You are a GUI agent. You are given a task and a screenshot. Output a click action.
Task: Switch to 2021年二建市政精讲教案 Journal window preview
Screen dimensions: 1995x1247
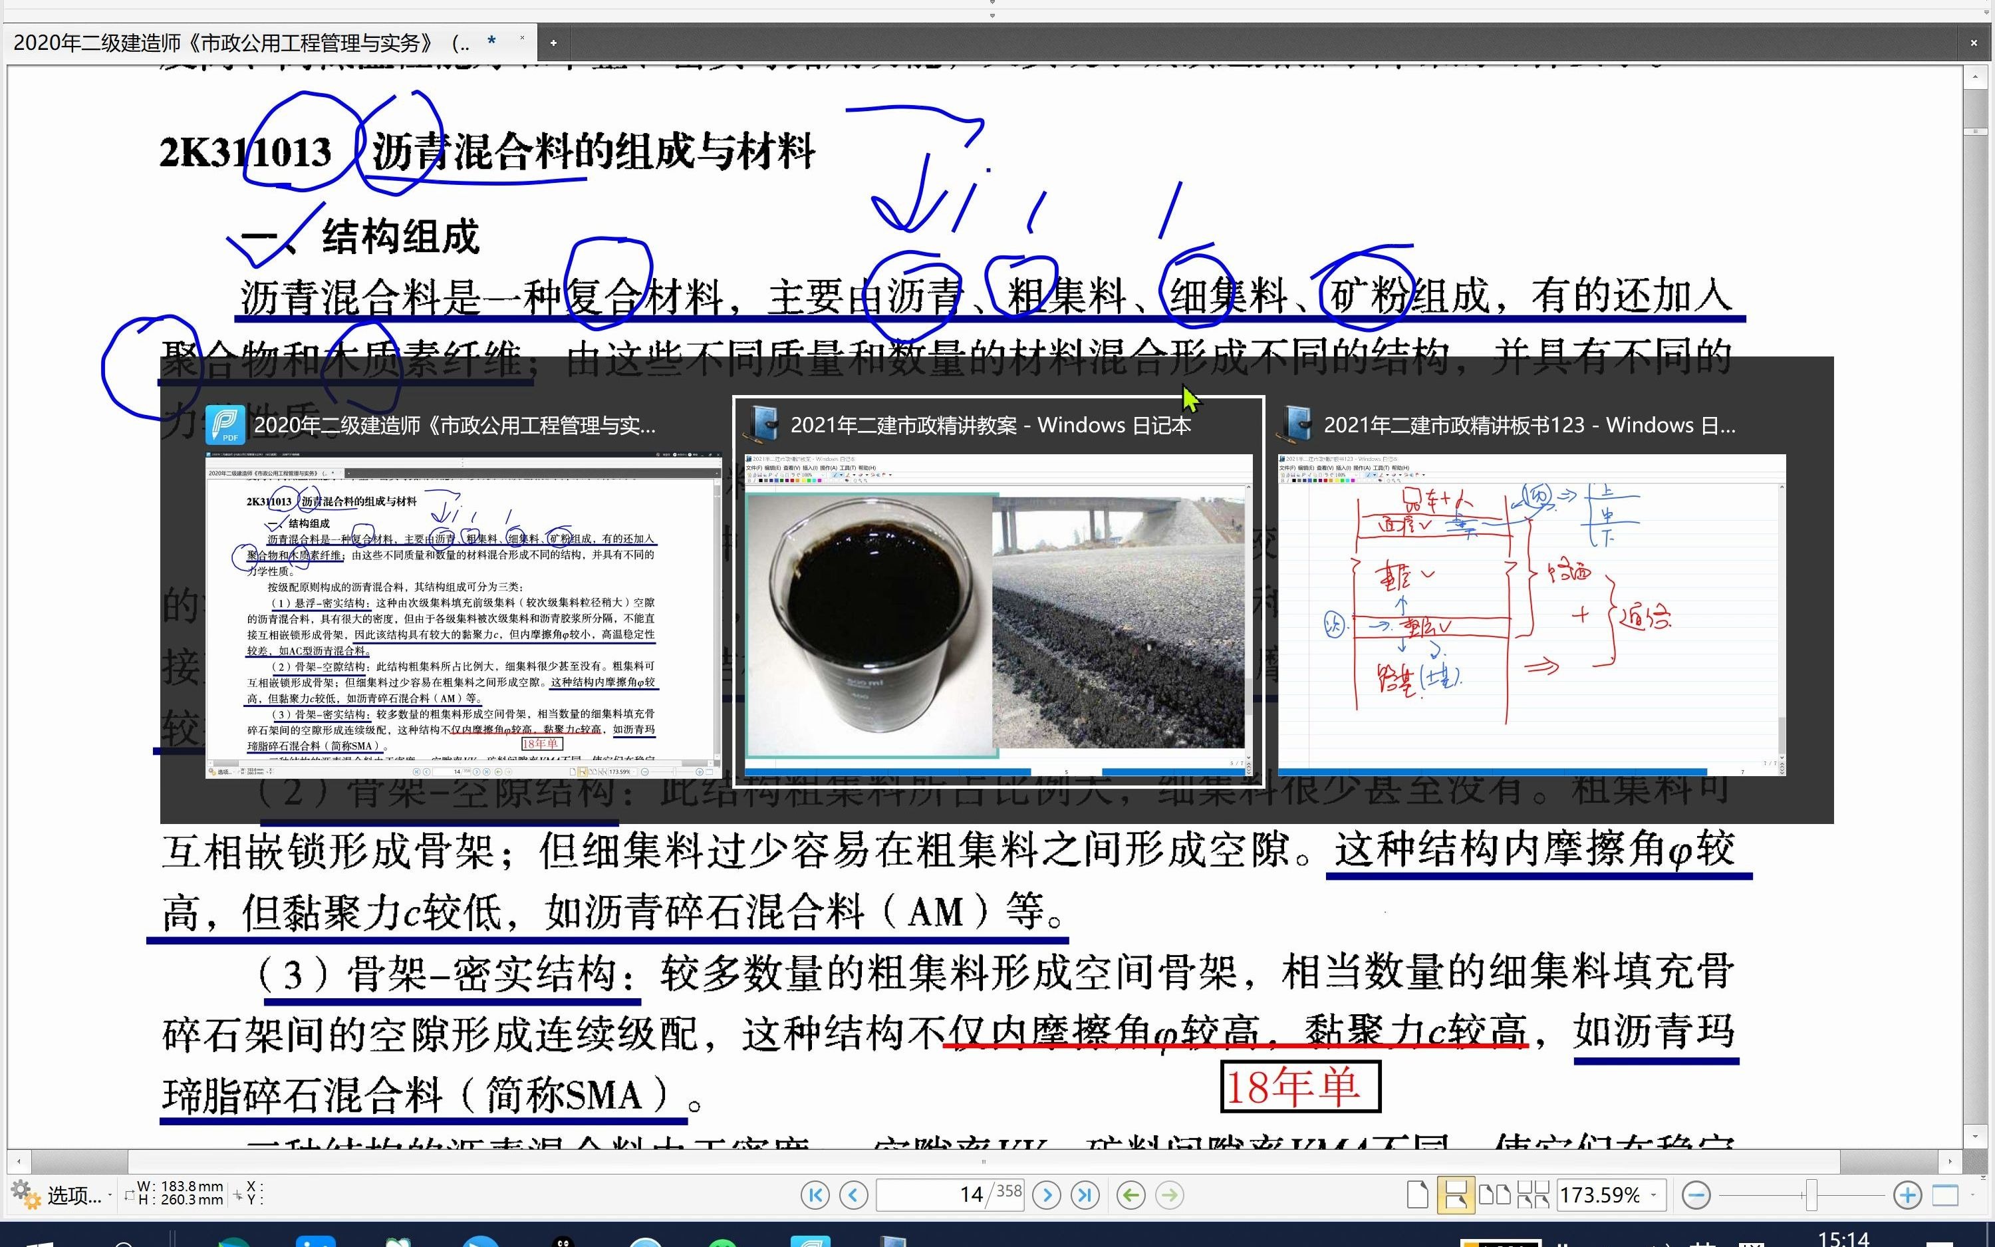(x=997, y=616)
